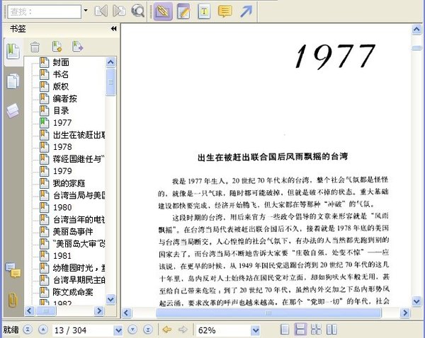Screen dimensions: 425x338
Task: Click bookmark list scroll up arrow
Action: click(x=110, y=62)
